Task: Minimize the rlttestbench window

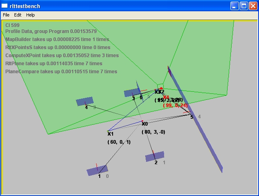Action: (x=234, y=6)
